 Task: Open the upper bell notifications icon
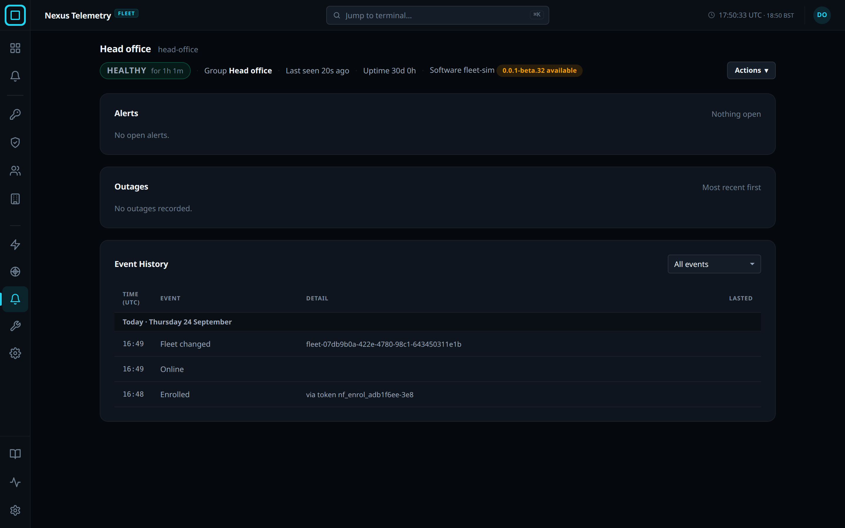[x=15, y=76]
